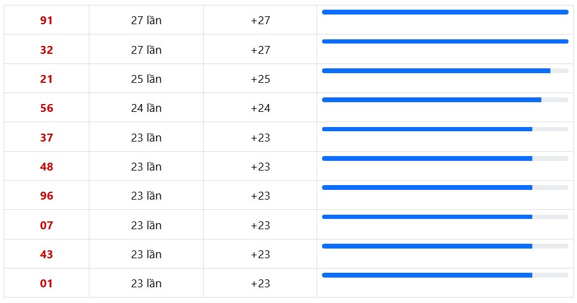The width and height of the screenshot is (577, 303).
Task: Click the red number 91
Action: click(47, 20)
